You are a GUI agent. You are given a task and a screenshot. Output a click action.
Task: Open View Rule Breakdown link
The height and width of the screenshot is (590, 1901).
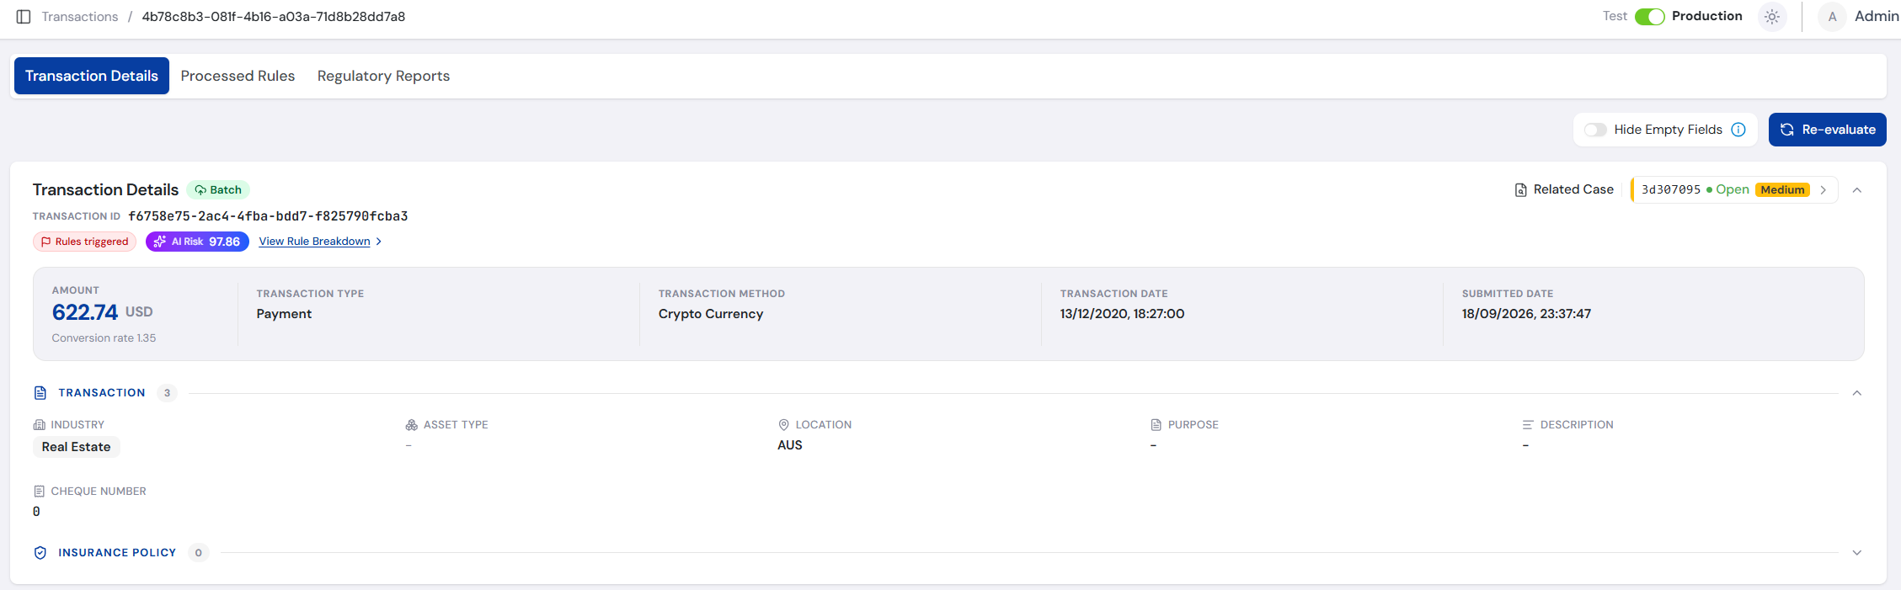pos(320,242)
